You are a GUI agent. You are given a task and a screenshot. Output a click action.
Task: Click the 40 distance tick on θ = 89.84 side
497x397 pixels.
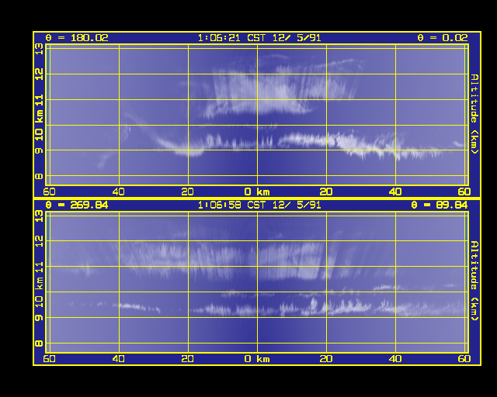click(x=395, y=359)
